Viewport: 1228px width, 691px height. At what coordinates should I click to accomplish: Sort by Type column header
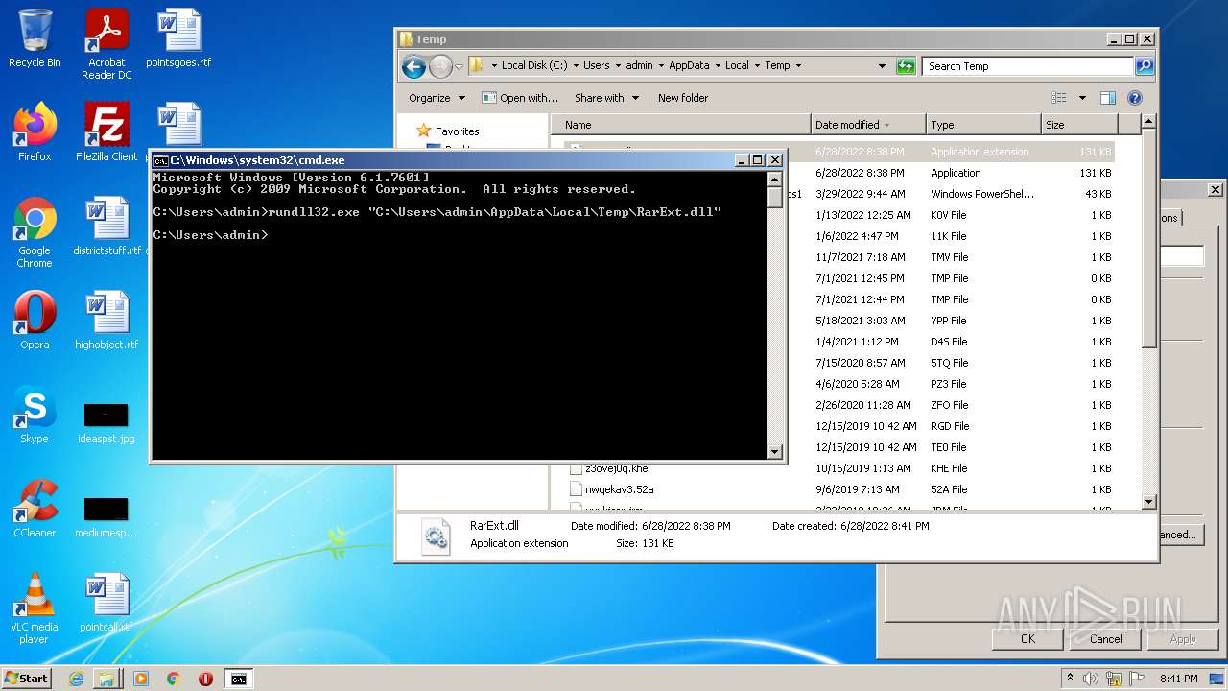coord(983,125)
